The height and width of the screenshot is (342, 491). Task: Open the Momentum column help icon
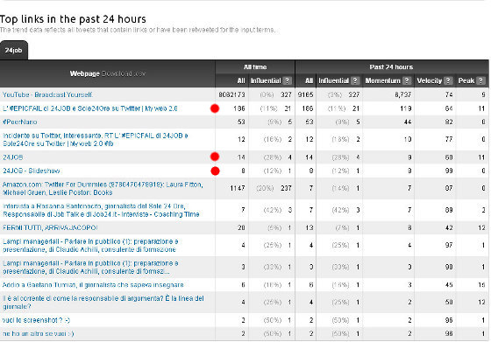[x=407, y=80]
